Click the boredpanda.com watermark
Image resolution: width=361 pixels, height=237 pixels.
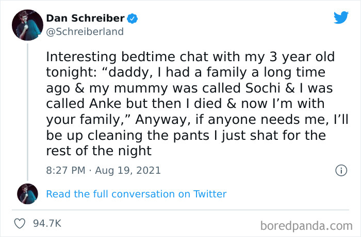(x=307, y=225)
